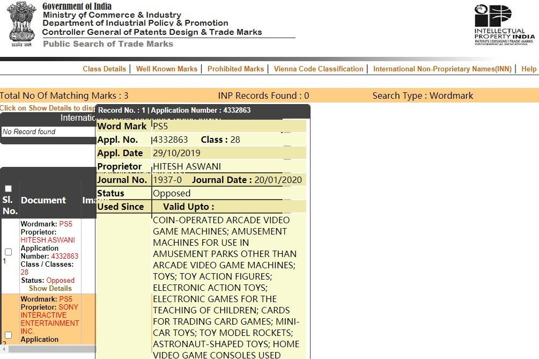Click Show Details for the first record
Screen dimensions: 539x359
pyautogui.click(x=50, y=288)
